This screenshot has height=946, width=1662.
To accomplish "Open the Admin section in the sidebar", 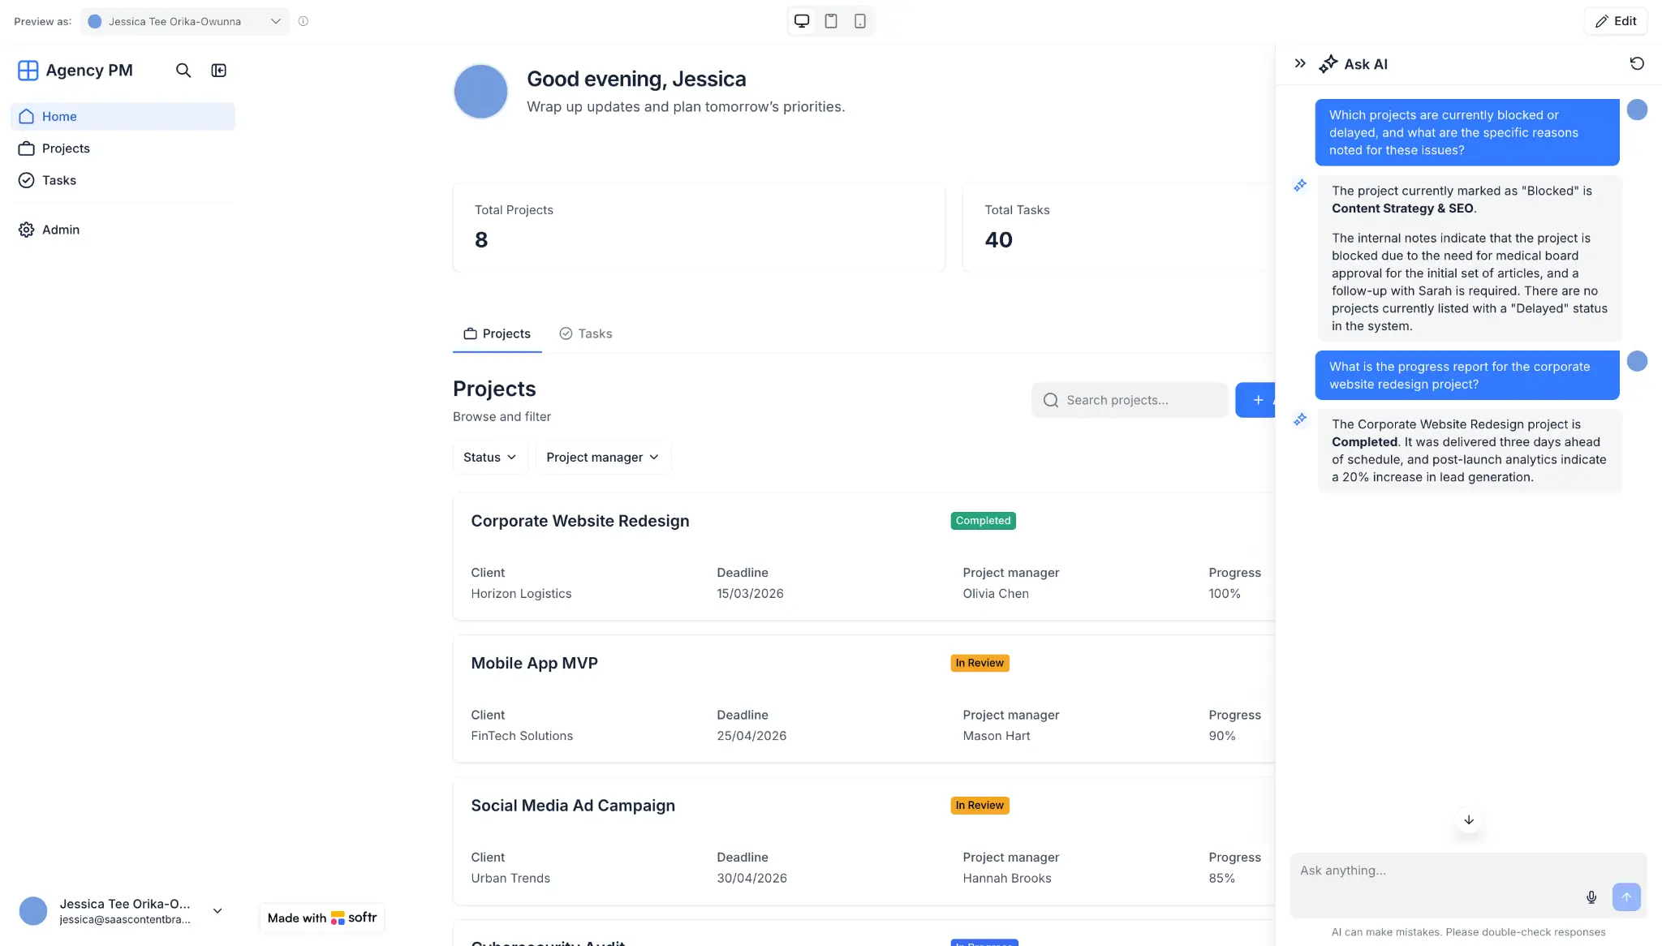I will tap(59, 230).
